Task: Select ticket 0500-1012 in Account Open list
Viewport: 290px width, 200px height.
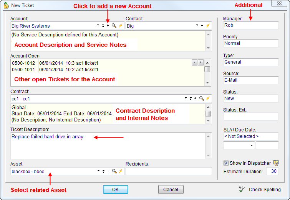Action: [23, 63]
